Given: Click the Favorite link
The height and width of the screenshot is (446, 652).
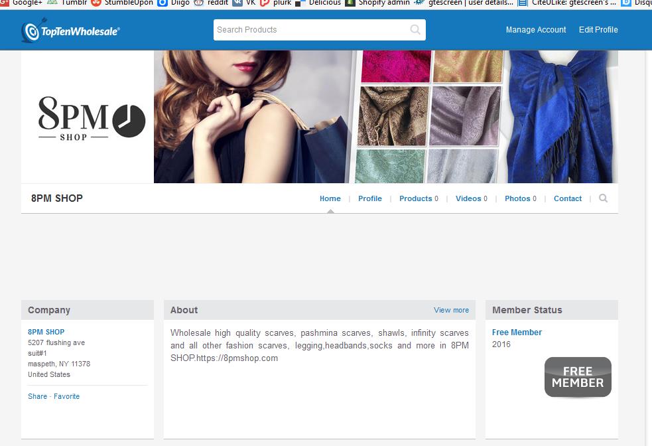Looking at the screenshot, I should [x=66, y=396].
